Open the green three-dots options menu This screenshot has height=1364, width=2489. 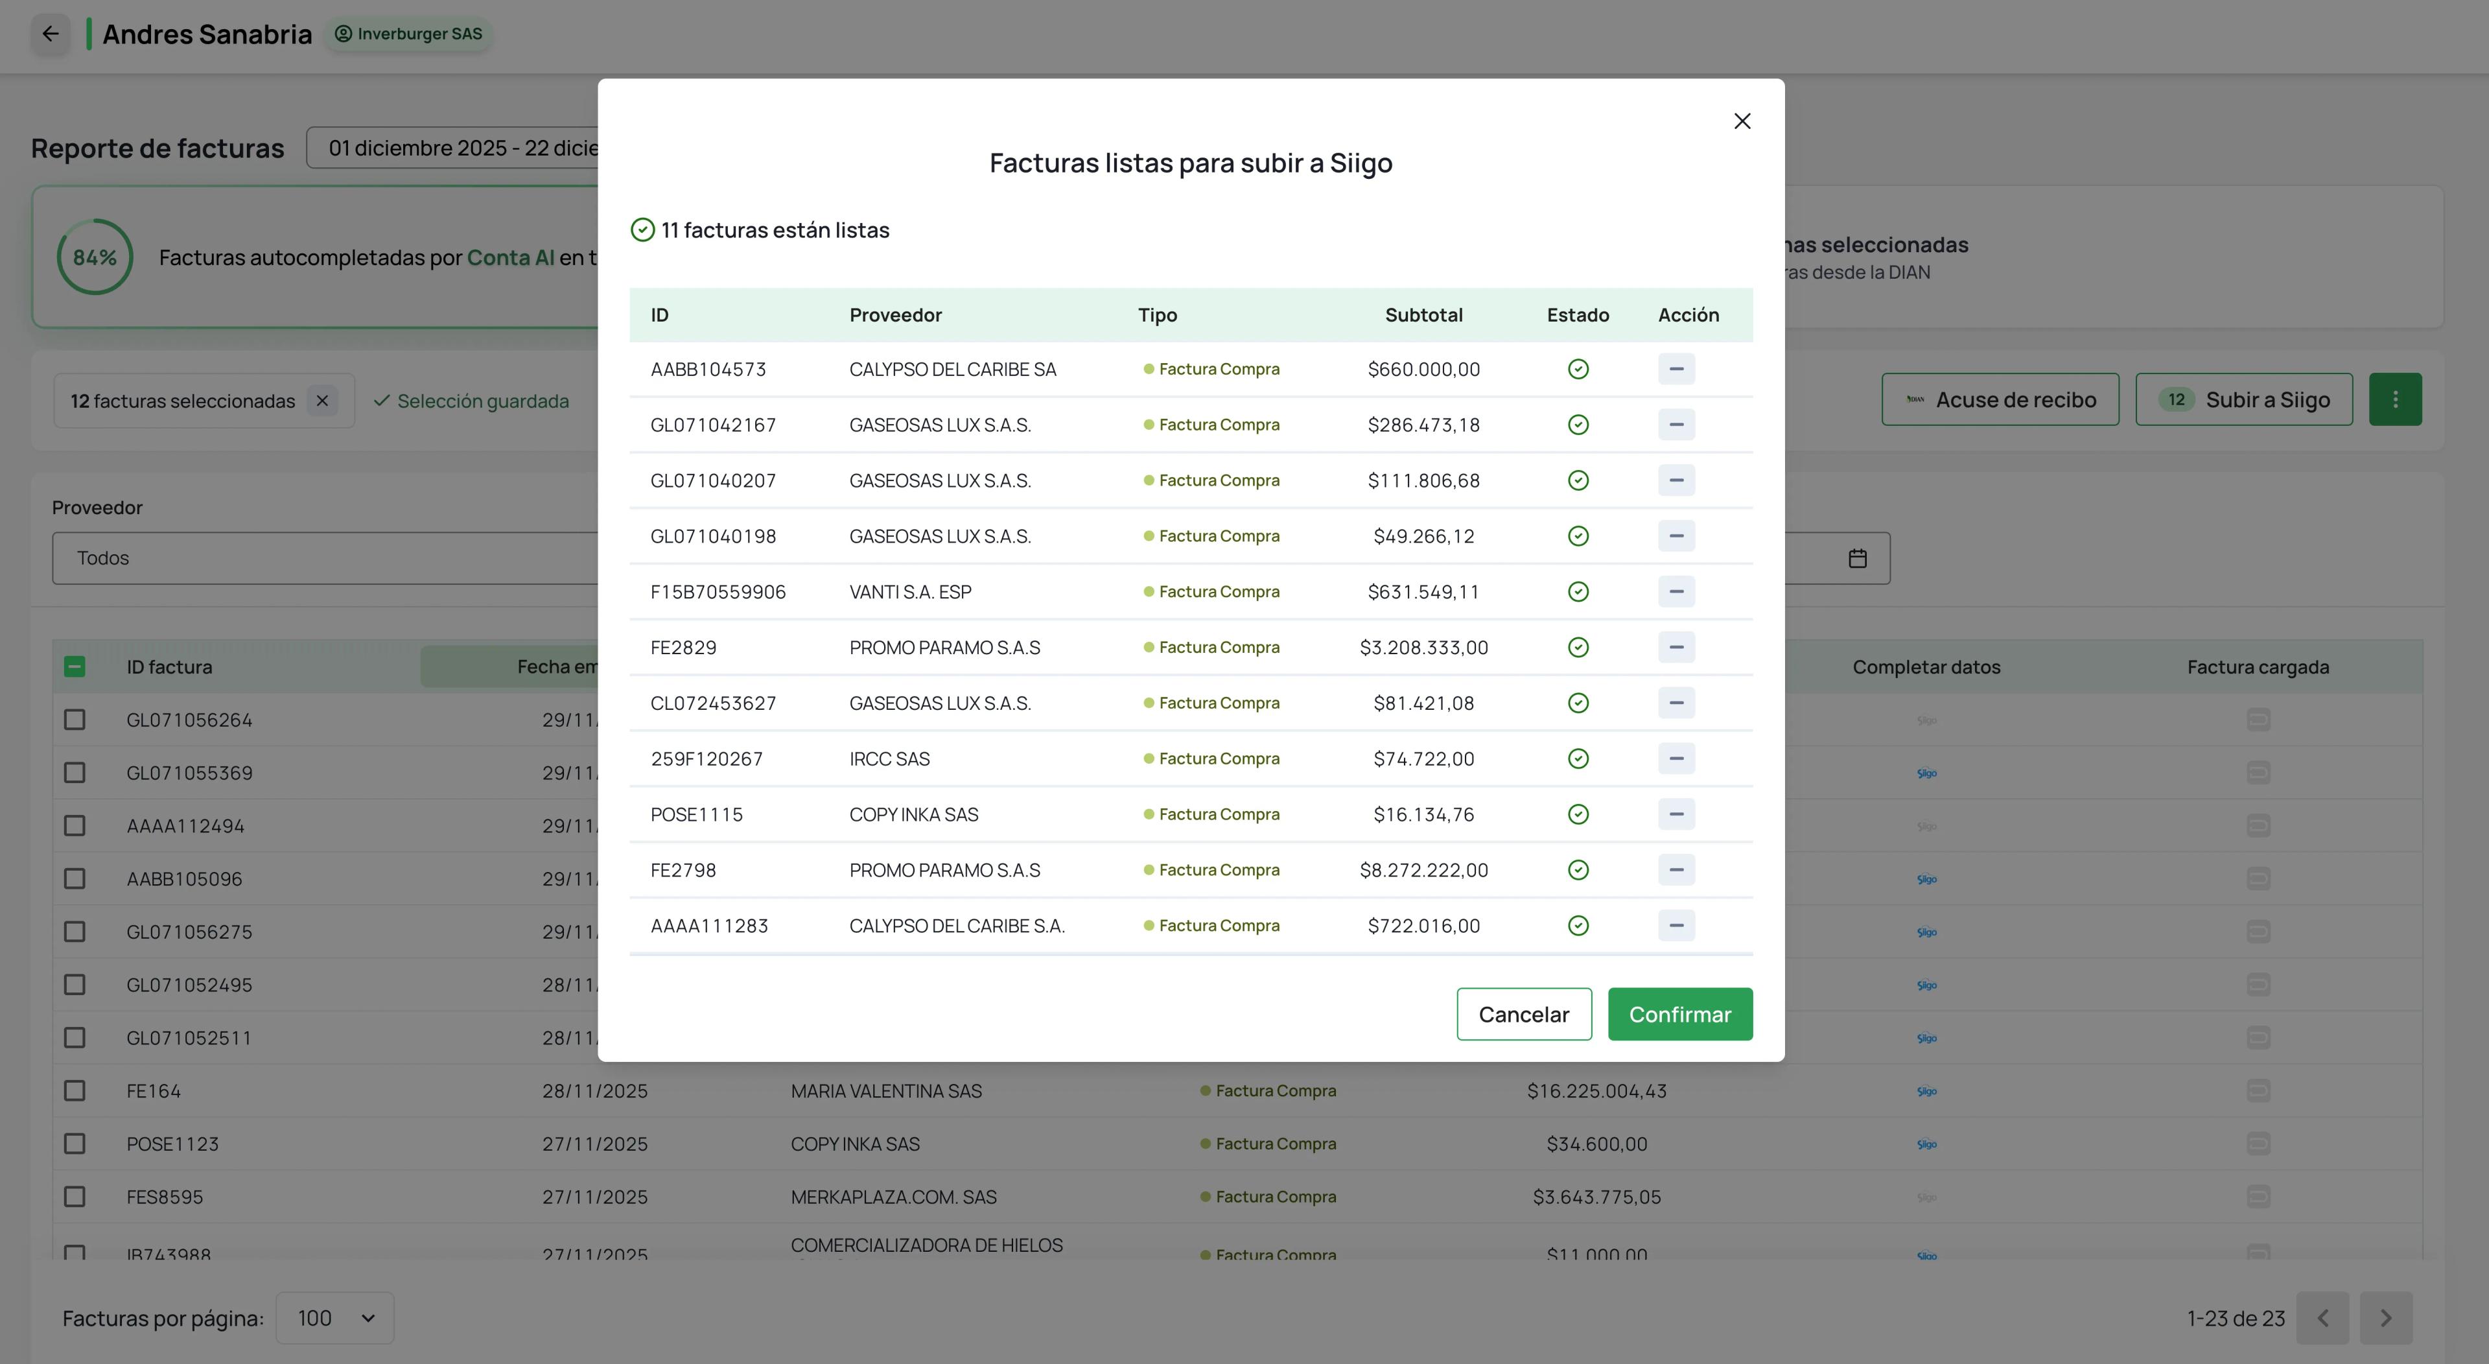[2394, 399]
